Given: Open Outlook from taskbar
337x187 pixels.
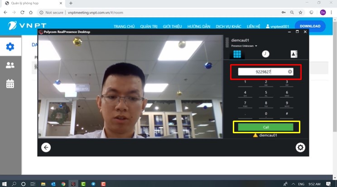Looking at the screenshot, I should pos(53,184).
